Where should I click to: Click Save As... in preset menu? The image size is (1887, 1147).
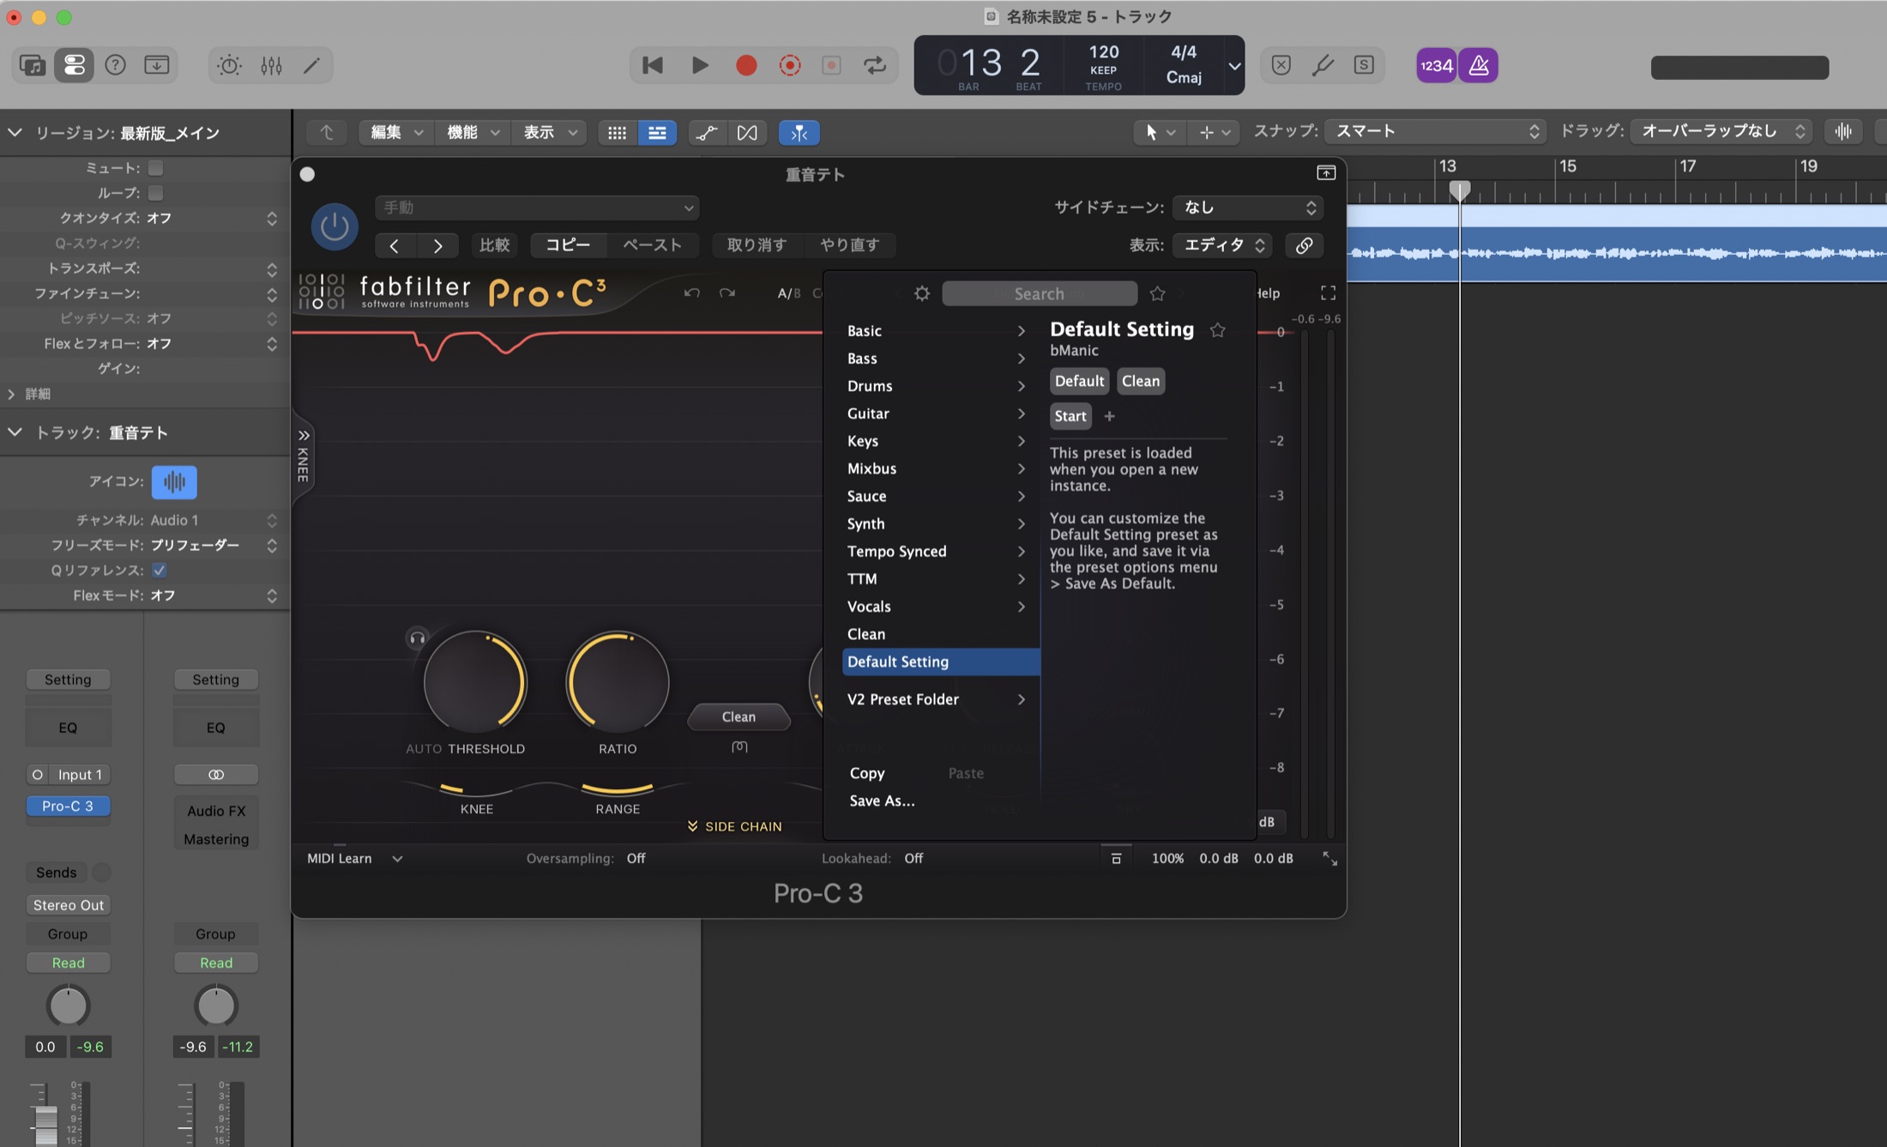[x=882, y=800]
